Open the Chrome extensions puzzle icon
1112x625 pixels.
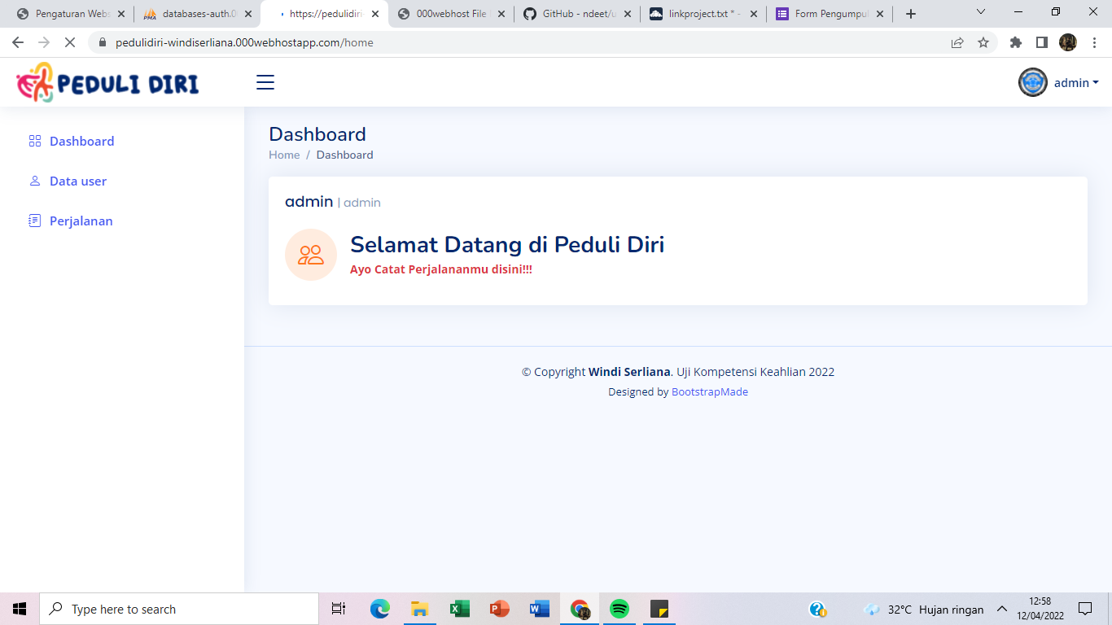(x=1015, y=42)
